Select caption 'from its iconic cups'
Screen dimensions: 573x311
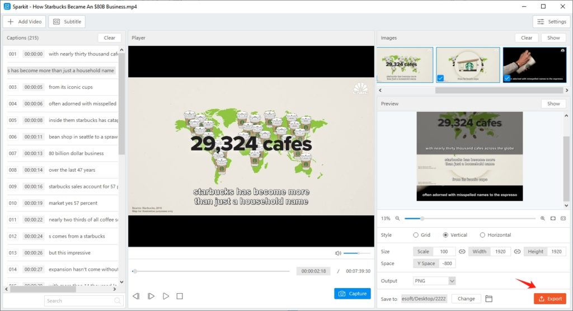click(62, 87)
